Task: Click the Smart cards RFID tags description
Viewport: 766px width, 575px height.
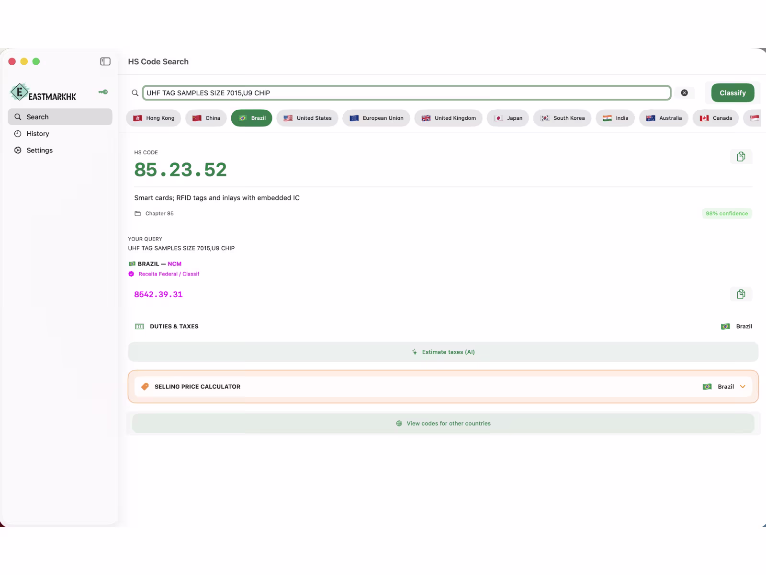Action: pos(217,198)
